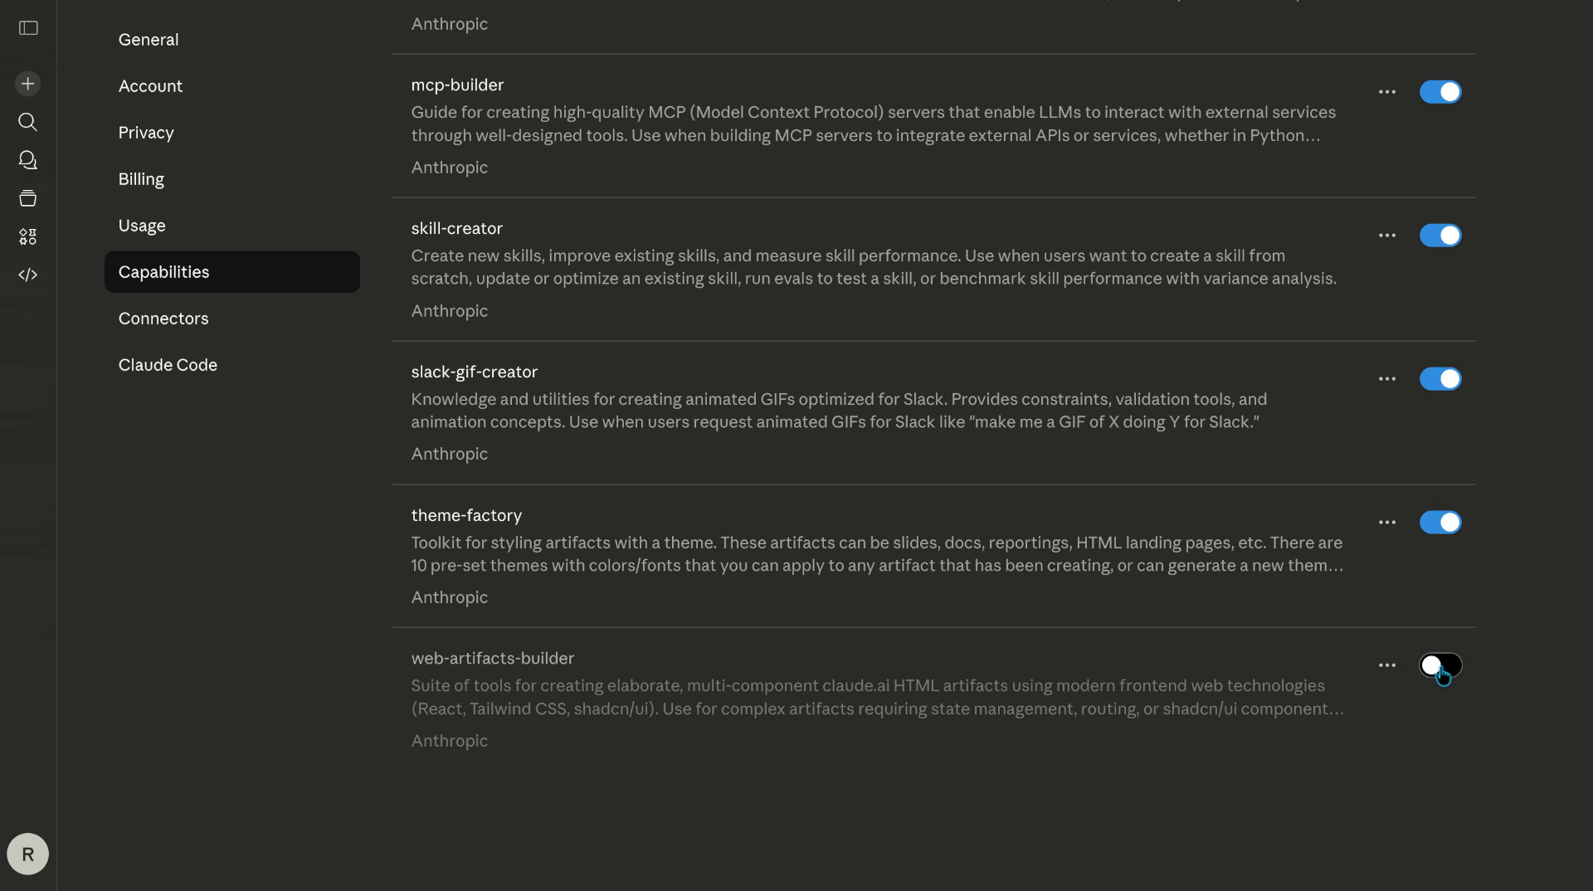The image size is (1593, 891).
Task: Switch to the Privacy settings page
Action: [146, 133]
